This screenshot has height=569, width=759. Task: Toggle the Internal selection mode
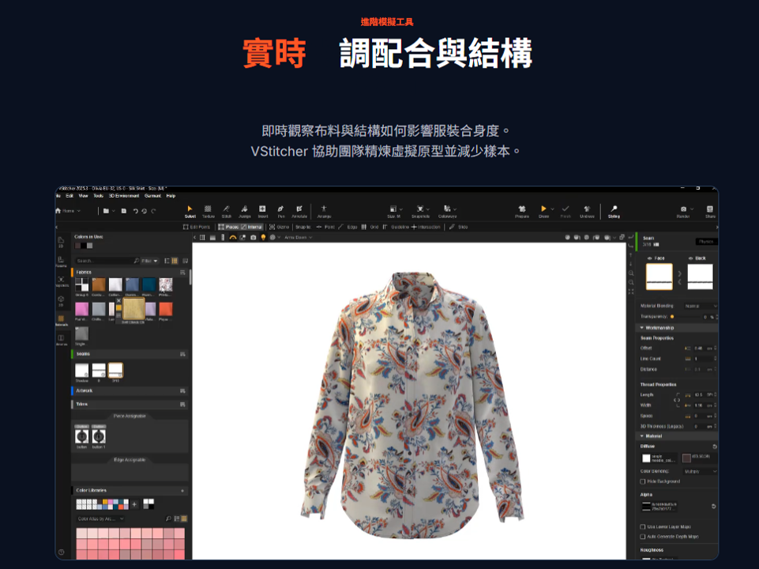(x=252, y=227)
